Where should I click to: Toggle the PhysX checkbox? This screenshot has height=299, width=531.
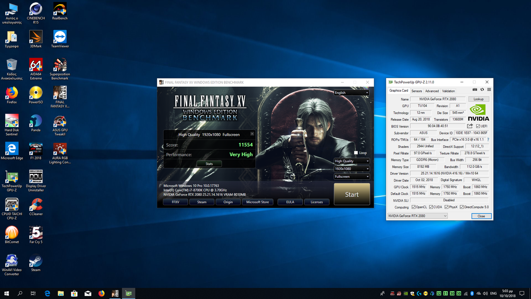pos(446,207)
